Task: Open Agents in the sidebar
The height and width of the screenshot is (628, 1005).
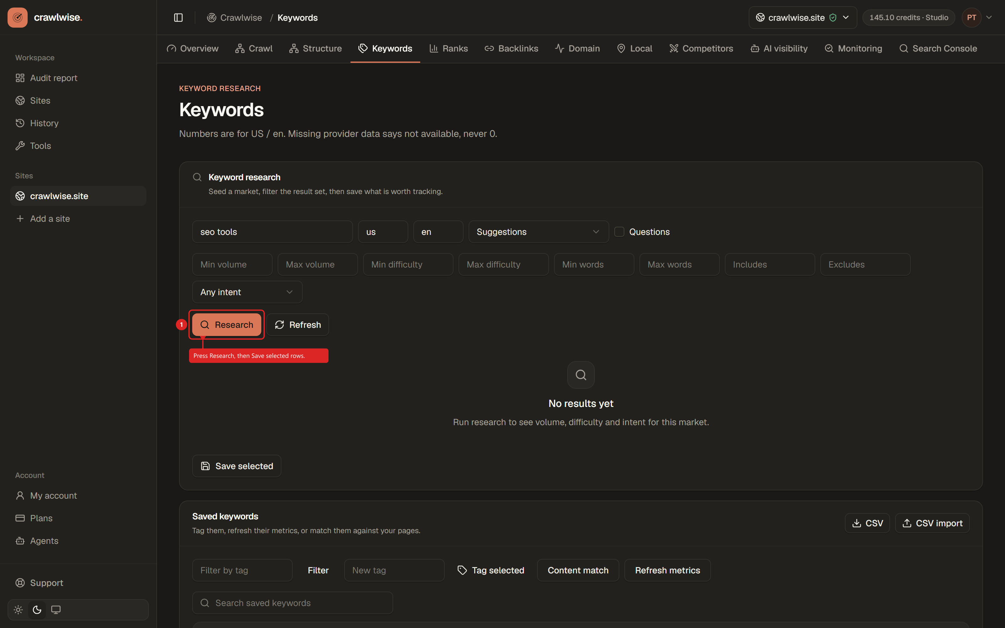Action: pyautogui.click(x=78, y=541)
